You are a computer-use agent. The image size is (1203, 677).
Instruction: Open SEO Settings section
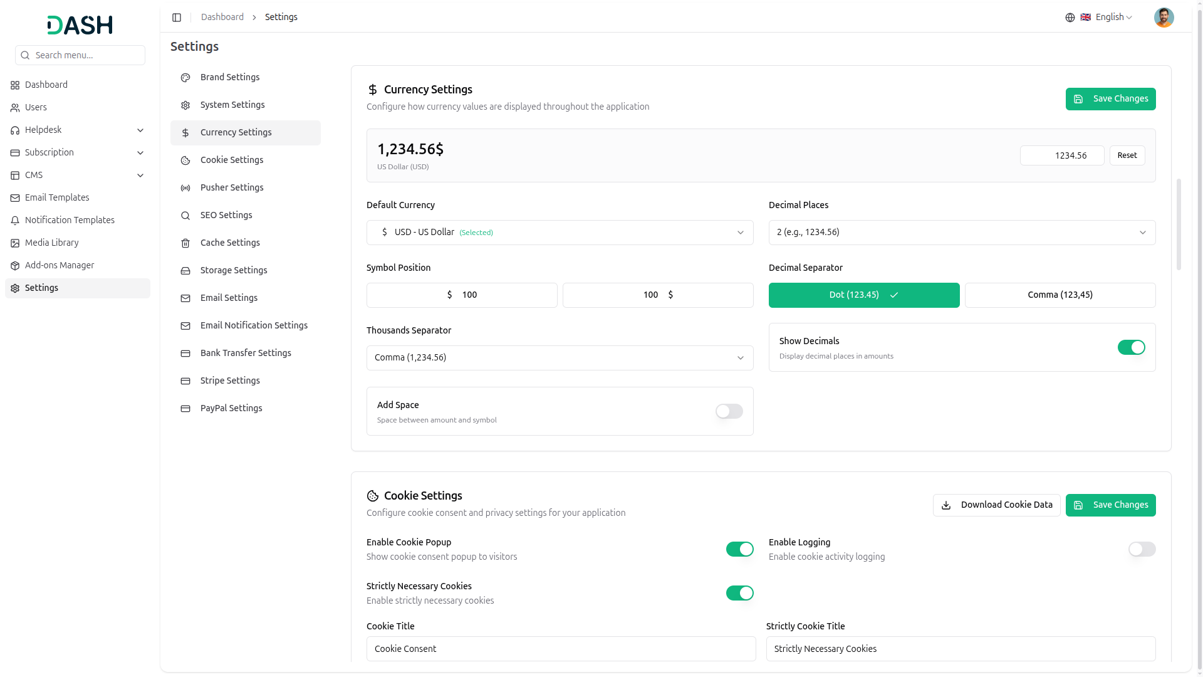226,215
